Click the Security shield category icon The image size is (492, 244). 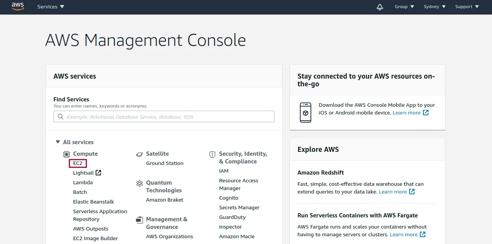[x=212, y=154]
